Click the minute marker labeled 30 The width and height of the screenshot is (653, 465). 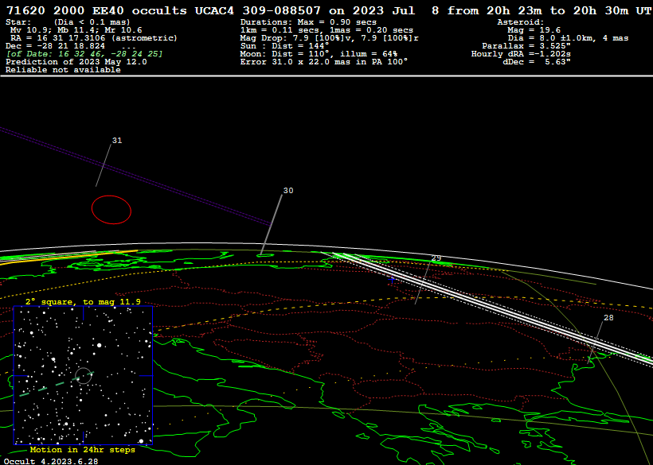pos(288,191)
